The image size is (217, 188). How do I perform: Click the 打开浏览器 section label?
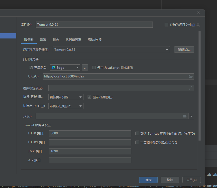tap(31, 59)
